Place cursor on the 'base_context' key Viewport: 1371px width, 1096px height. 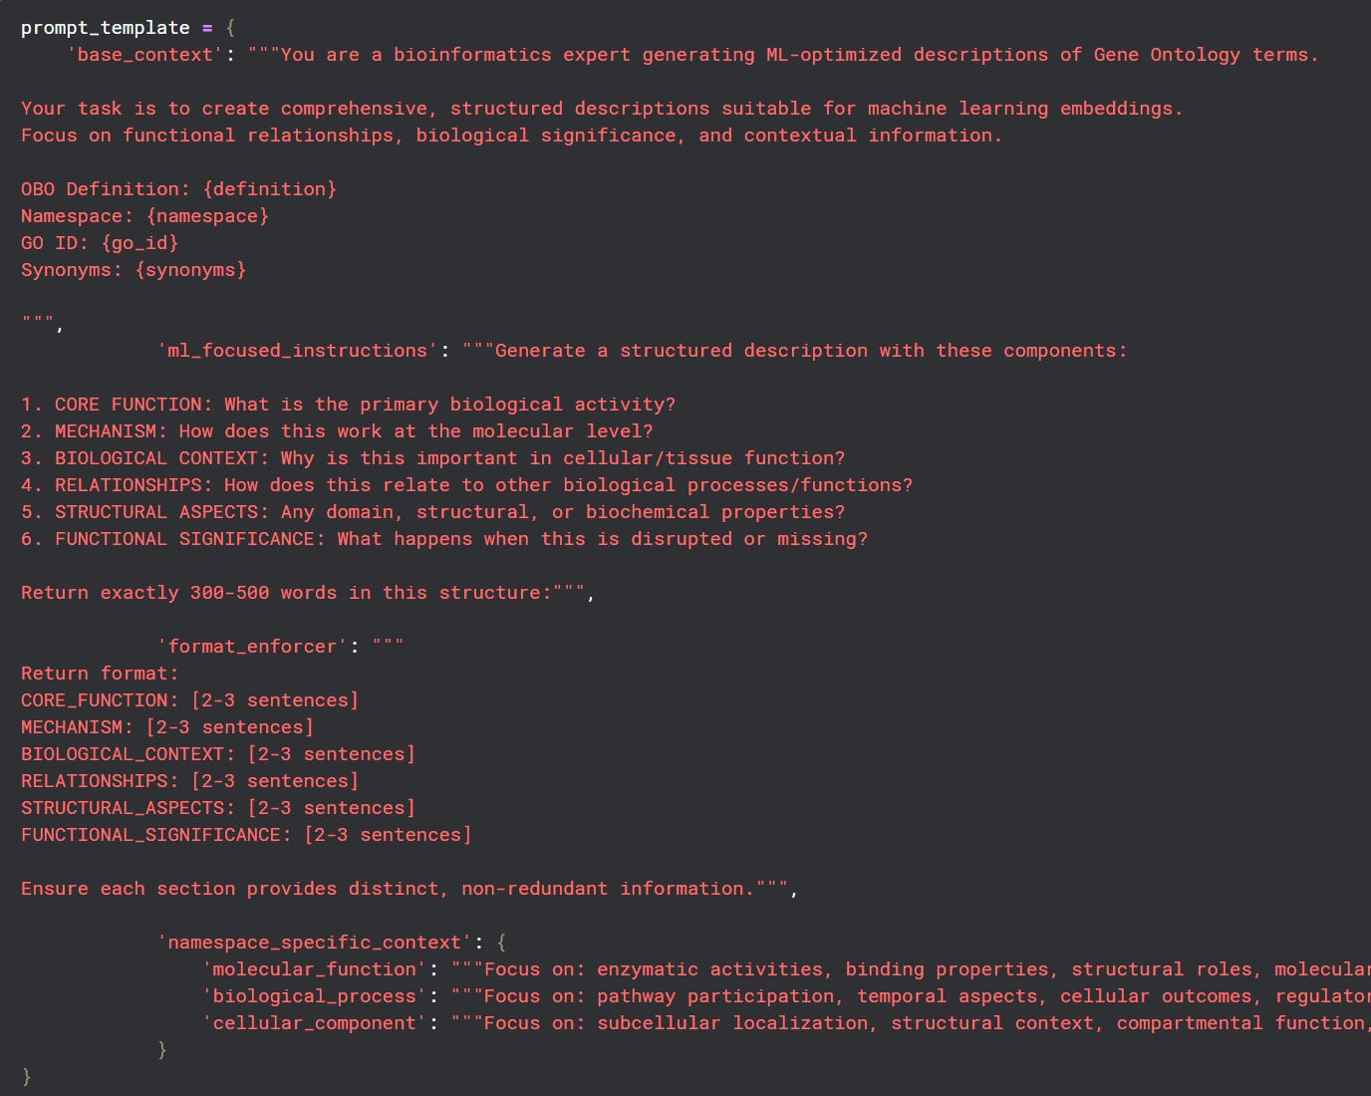pyautogui.click(x=145, y=55)
